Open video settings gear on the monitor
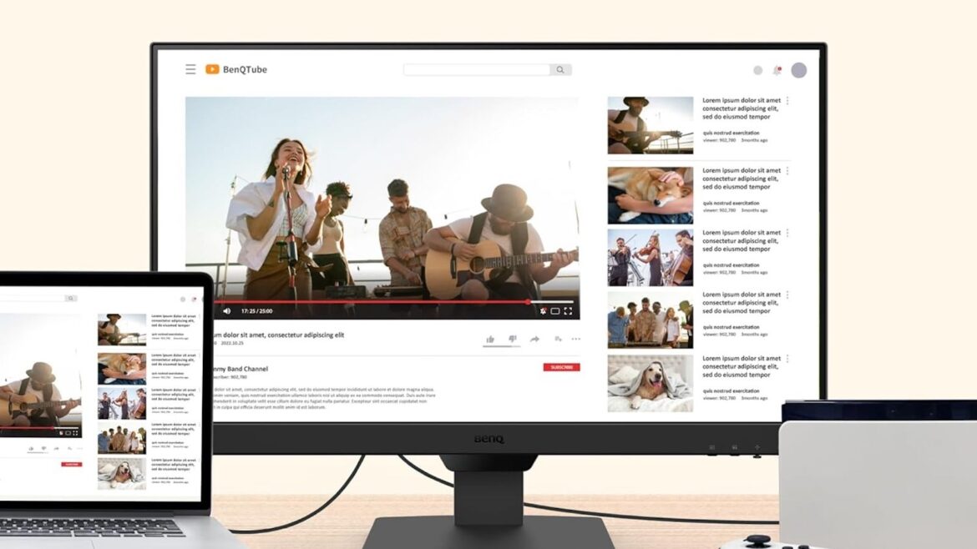977x549 pixels. (543, 310)
